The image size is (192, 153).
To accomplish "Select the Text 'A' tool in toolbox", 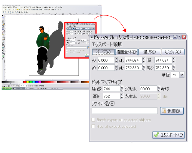I will 3,50.
